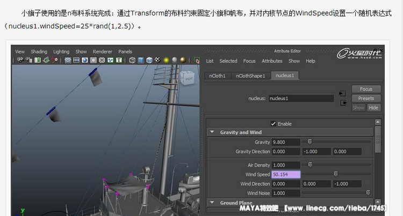Image resolution: width=403 pixels, height=216 pixels.
Task: Open the Shading menu in viewport
Action: pyautogui.click(x=39, y=52)
